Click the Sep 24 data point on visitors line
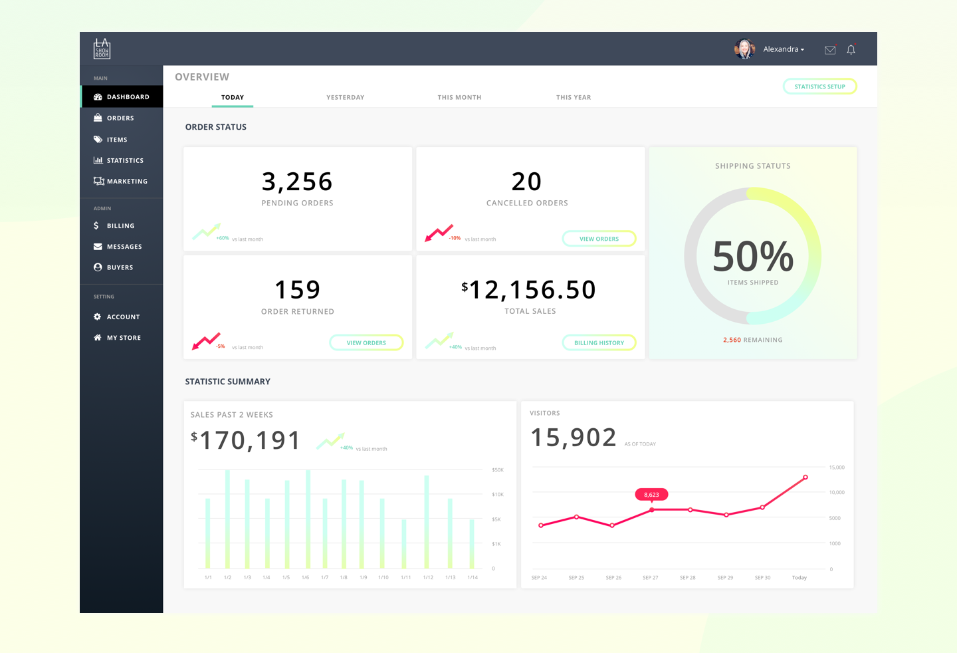The image size is (957, 653). [x=541, y=525]
